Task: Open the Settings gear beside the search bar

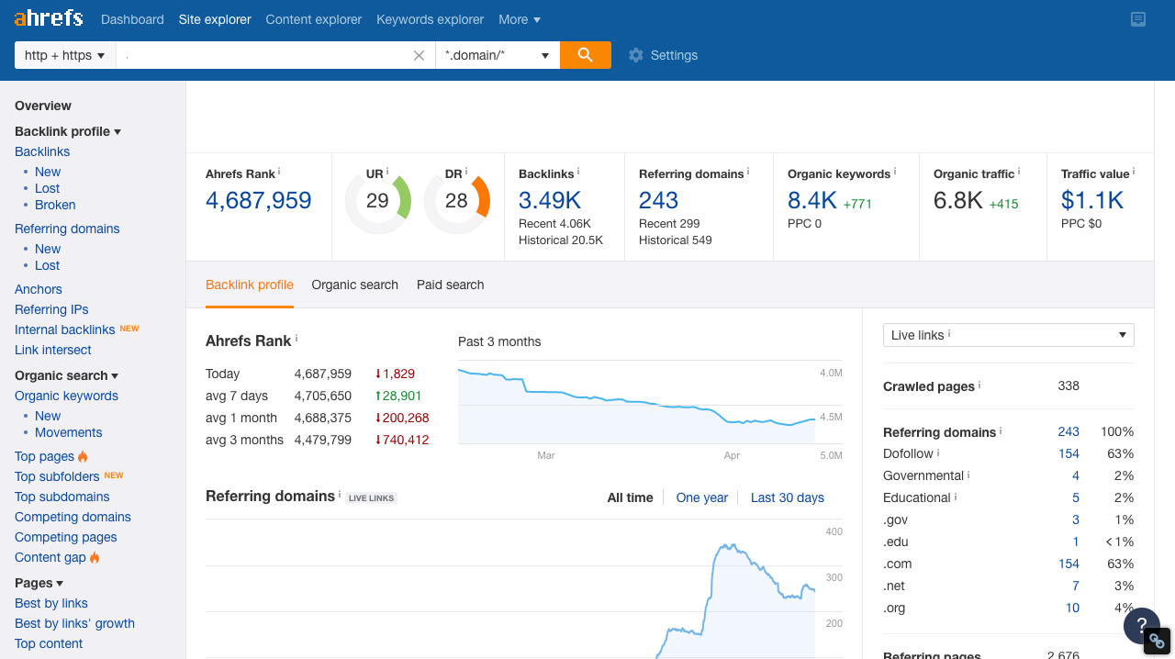Action: coord(636,55)
